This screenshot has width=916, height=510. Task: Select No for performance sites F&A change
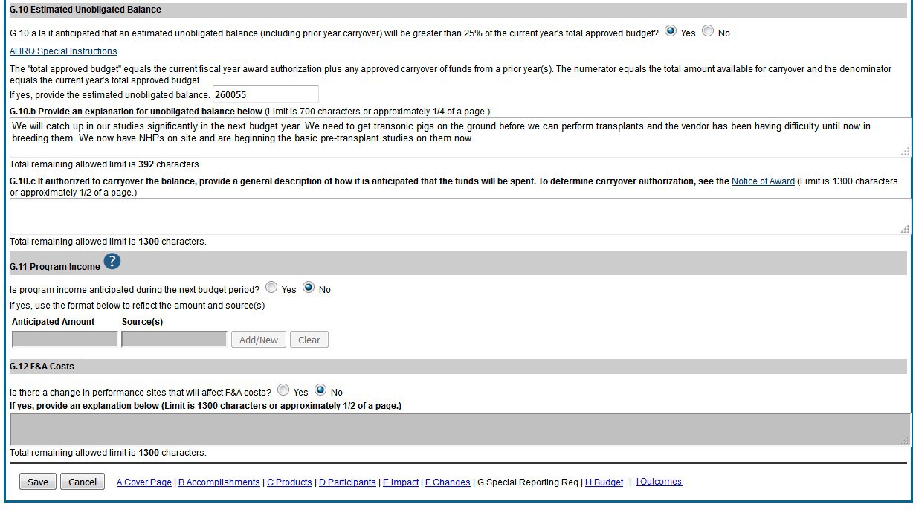(x=320, y=390)
